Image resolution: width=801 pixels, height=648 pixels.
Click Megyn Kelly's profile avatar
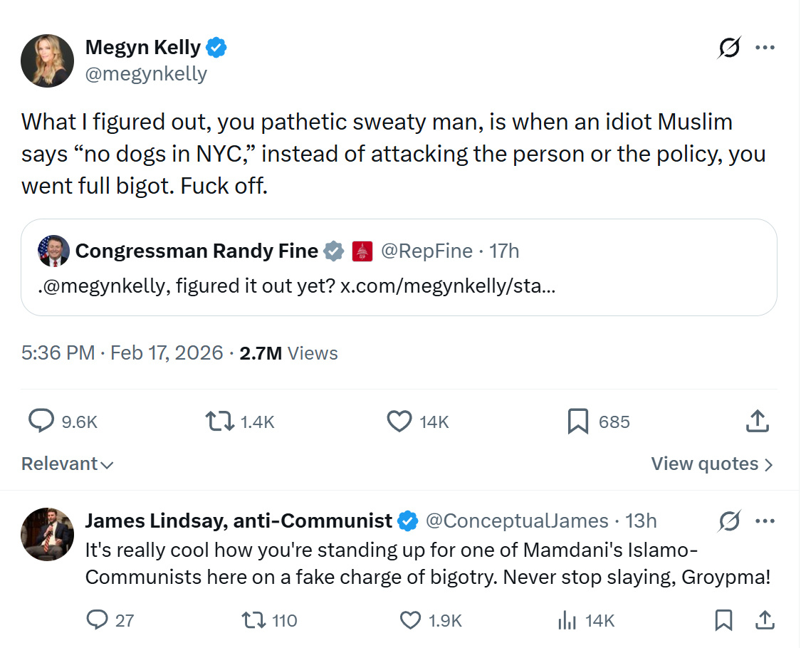(x=48, y=61)
